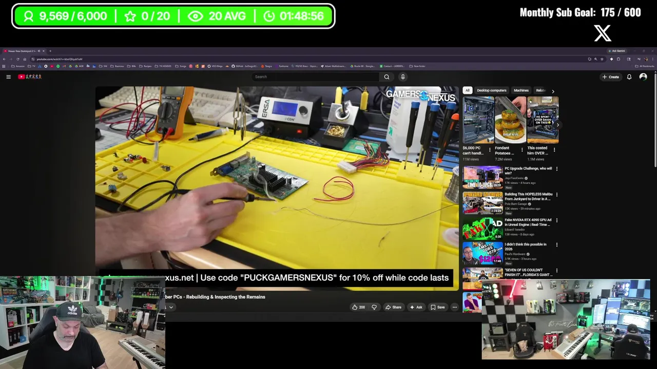Click the browser address bar URL
This screenshot has width=657, height=369.
(x=59, y=59)
